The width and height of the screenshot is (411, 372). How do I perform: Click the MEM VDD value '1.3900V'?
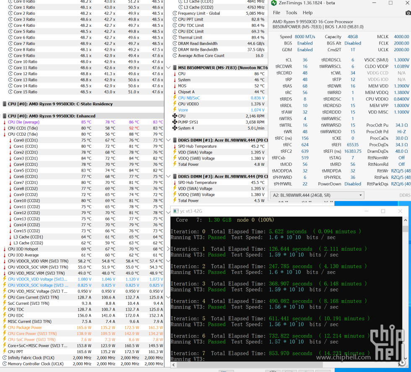pyautogui.click(x=401, y=86)
